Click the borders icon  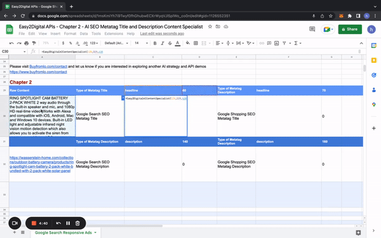pos(196,43)
